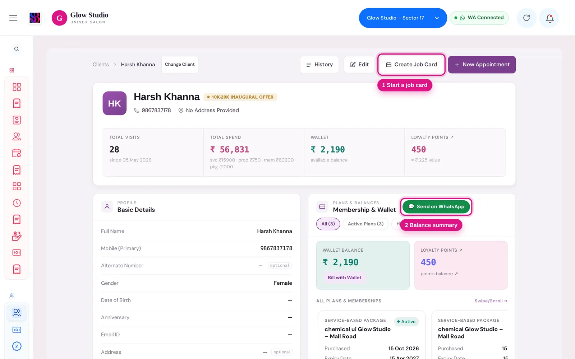This screenshot has width=575, height=359.
Task: Click the points balance link
Action: 439,274
